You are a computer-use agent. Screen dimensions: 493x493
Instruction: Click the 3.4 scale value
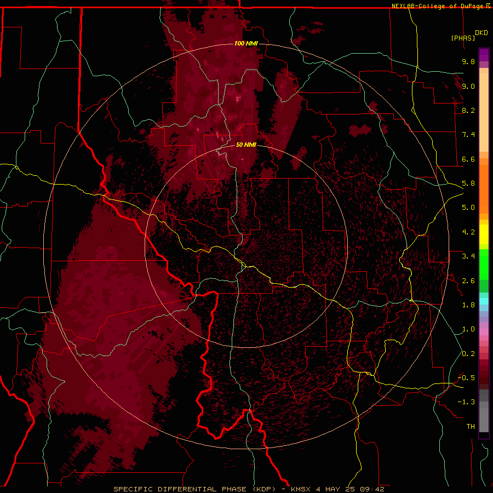(x=468, y=256)
